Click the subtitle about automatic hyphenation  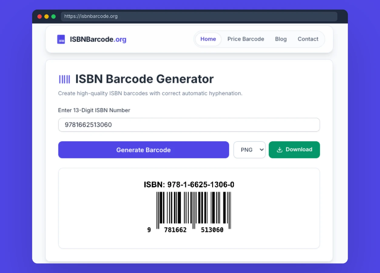[150, 93]
